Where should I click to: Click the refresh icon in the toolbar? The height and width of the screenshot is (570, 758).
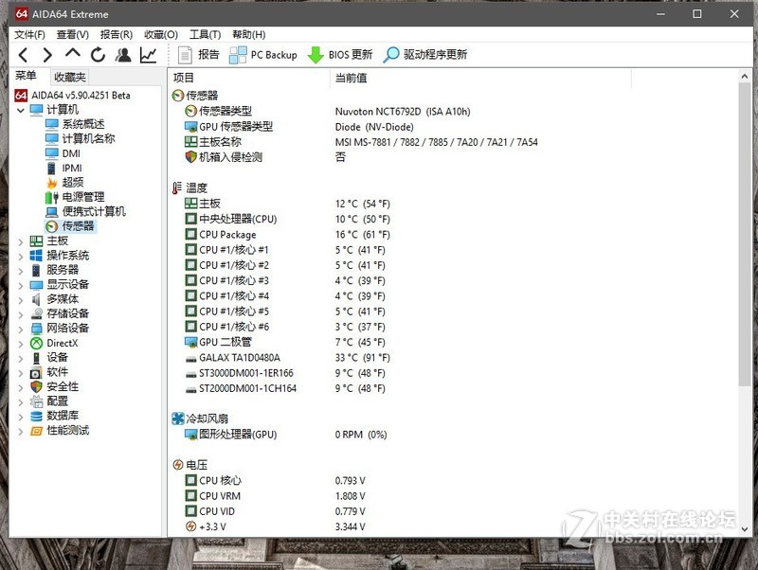(99, 55)
